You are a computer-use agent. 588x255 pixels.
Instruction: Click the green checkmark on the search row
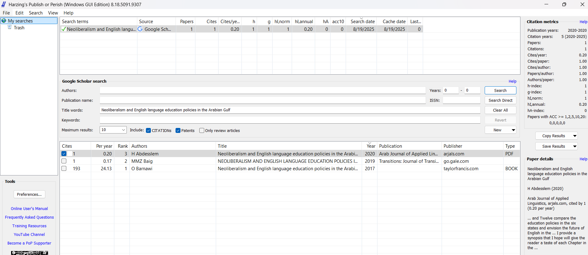pyautogui.click(x=64, y=29)
